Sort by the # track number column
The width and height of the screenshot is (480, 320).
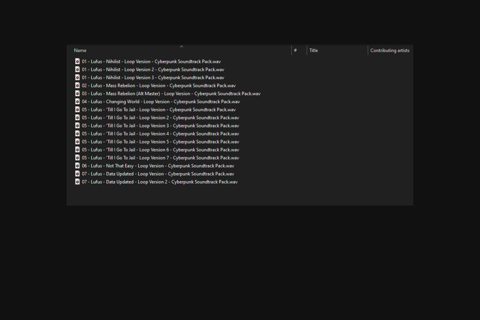(295, 50)
